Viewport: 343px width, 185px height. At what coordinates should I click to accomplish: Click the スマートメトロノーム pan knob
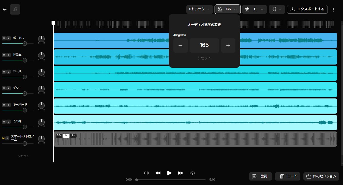pos(41,139)
